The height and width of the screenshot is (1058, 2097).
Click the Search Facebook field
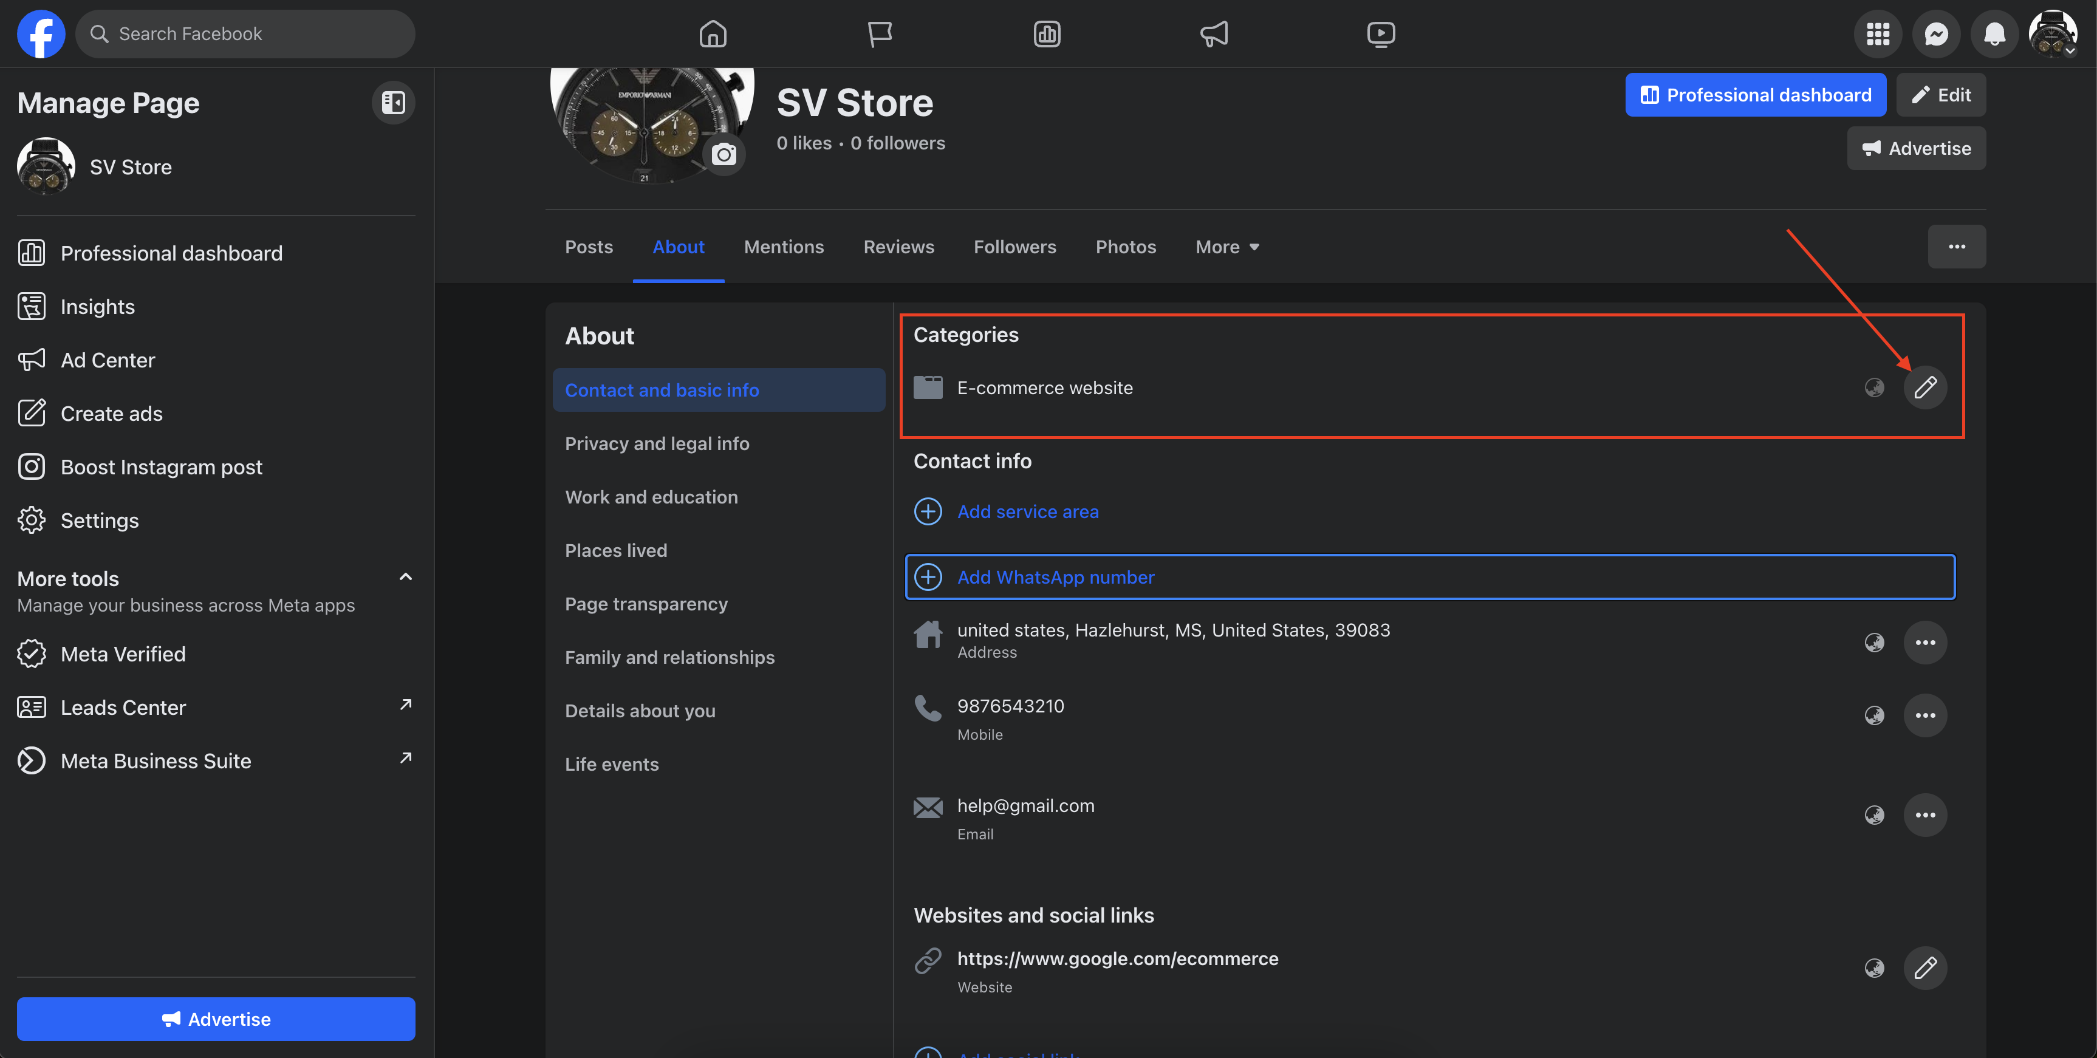coord(245,33)
